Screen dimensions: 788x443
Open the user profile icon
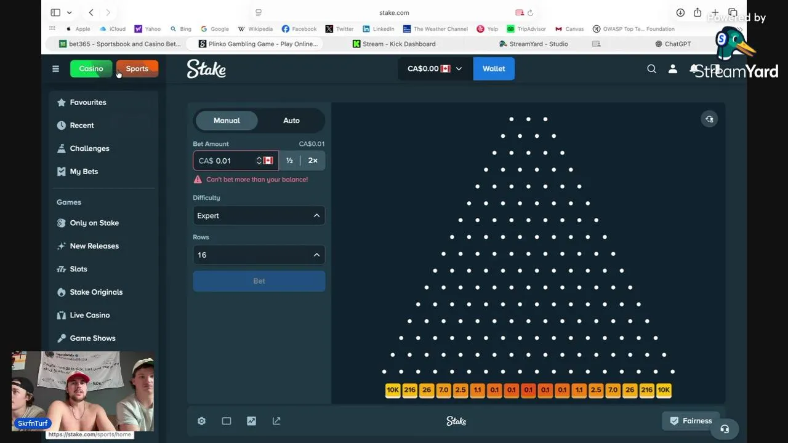(673, 69)
